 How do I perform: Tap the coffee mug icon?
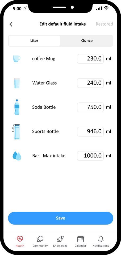coord(17,58)
